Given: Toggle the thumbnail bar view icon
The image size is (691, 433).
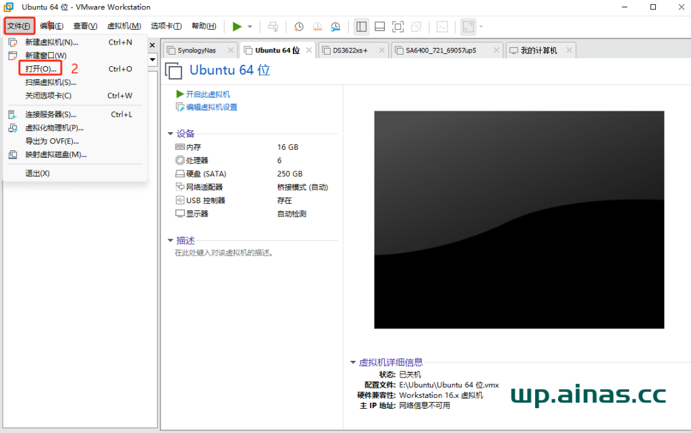Looking at the screenshot, I should [x=379, y=26].
